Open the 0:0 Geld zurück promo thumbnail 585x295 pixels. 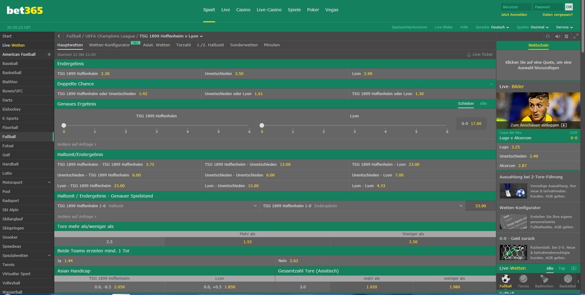point(513,252)
